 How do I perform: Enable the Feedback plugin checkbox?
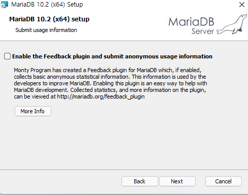7,56
